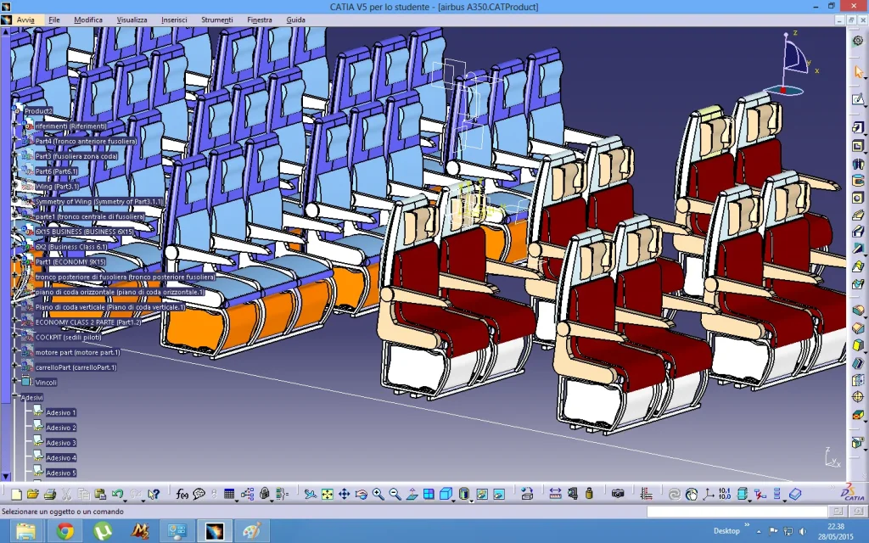Select Product2 root in the tree

(x=38, y=111)
